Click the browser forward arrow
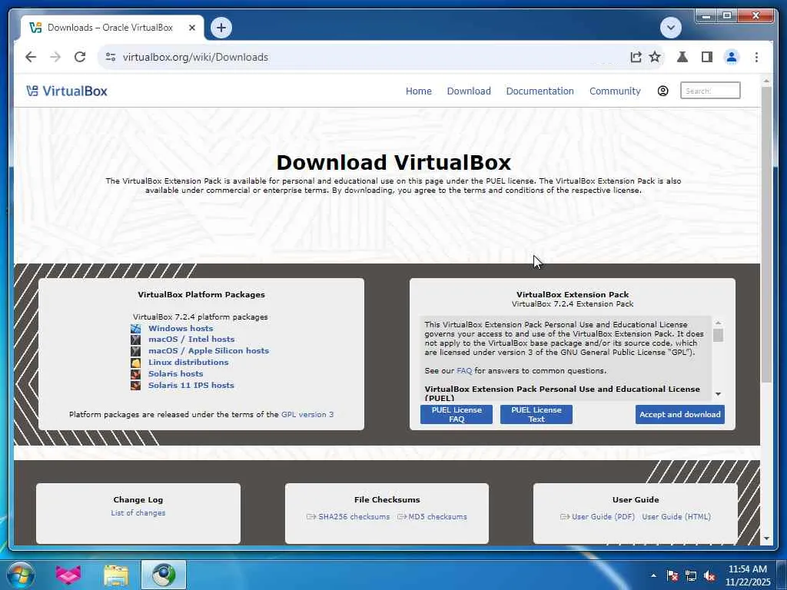Viewport: 787px width, 590px height. 55,57
